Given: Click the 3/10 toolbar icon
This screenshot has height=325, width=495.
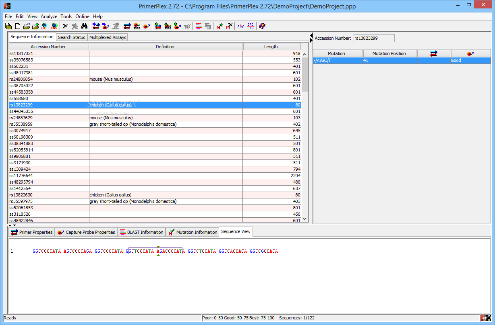Looking at the screenshot, I should tap(241, 26).
